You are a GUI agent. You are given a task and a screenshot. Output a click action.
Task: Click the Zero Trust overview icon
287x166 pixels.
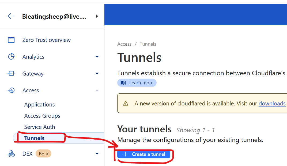pyautogui.click(x=11, y=40)
